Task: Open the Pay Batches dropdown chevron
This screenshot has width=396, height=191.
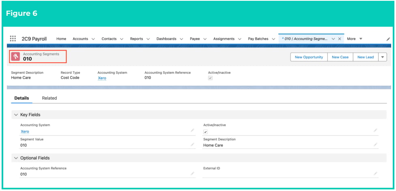Action: tap(273, 39)
